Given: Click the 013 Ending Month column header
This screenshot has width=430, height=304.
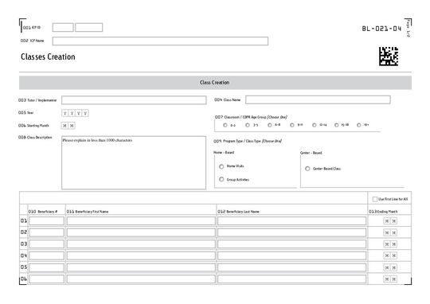Looking at the screenshot, I should pyautogui.click(x=383, y=212).
